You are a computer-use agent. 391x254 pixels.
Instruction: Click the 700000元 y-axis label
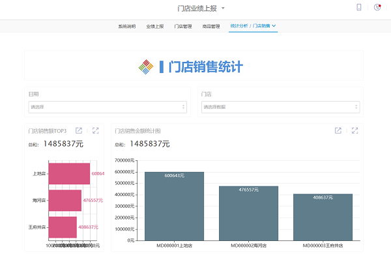click(x=124, y=160)
